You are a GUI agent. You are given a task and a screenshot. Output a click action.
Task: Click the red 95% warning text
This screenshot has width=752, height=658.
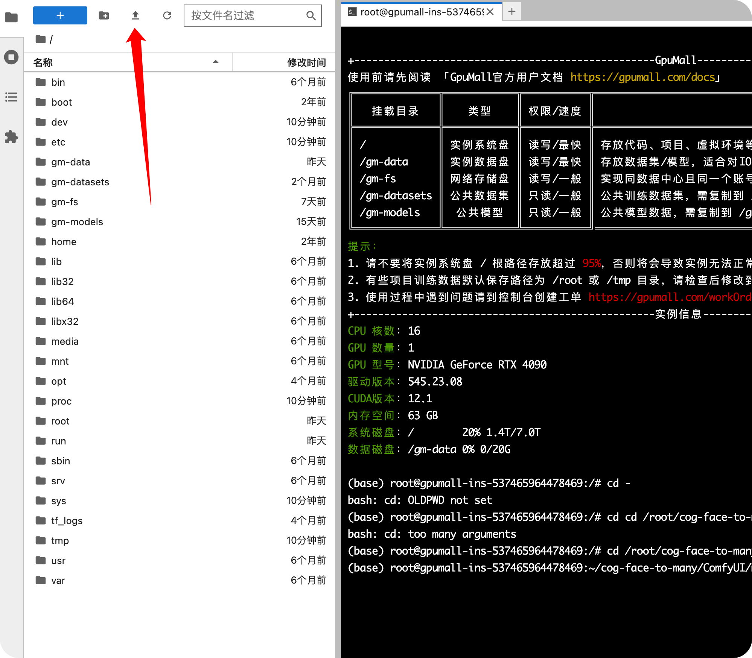[x=592, y=263]
